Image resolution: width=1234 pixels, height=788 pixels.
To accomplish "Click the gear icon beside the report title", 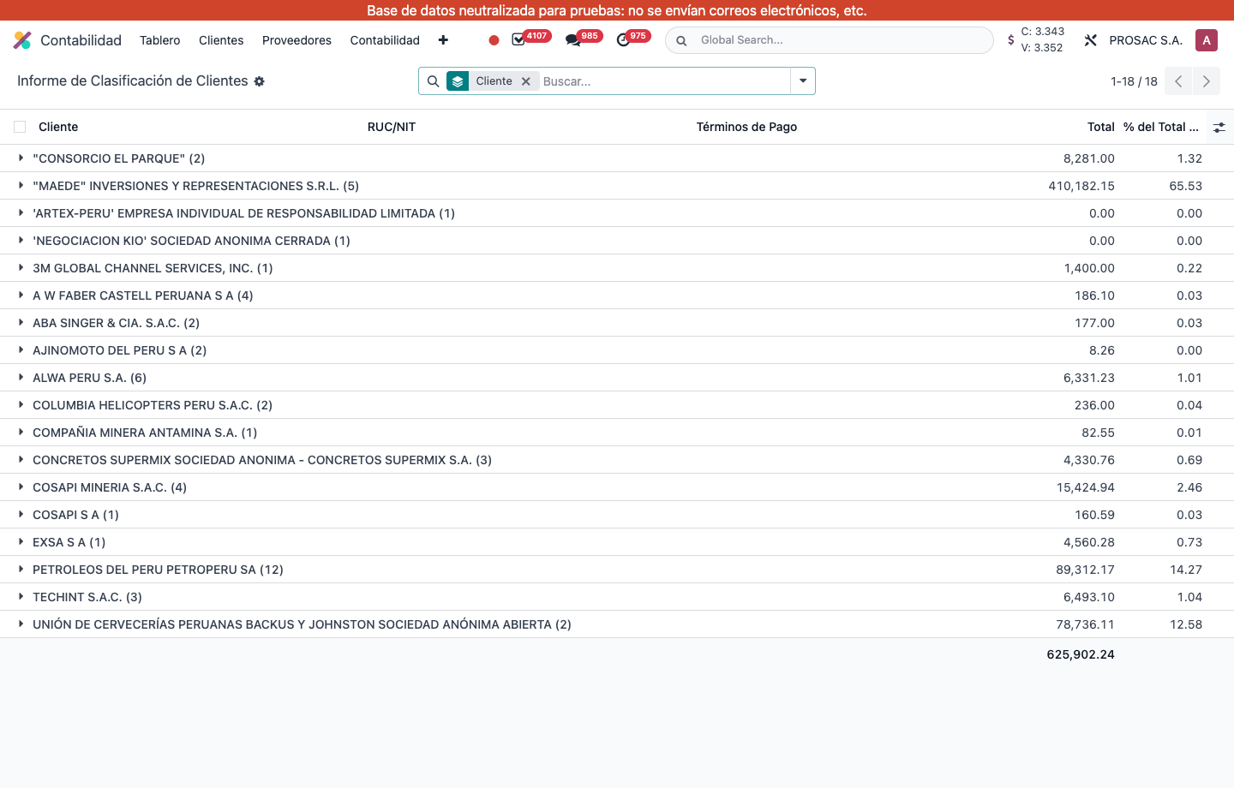I will pos(259,81).
